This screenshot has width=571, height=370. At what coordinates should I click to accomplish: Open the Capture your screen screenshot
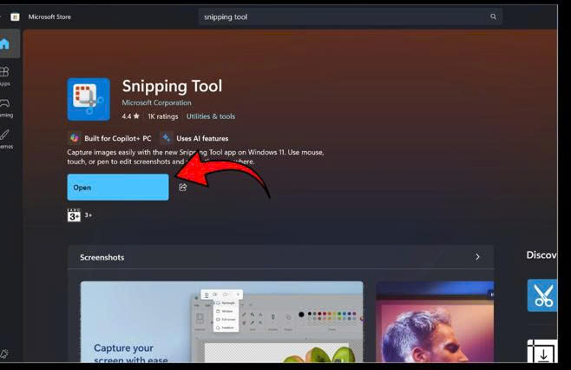[x=221, y=321]
